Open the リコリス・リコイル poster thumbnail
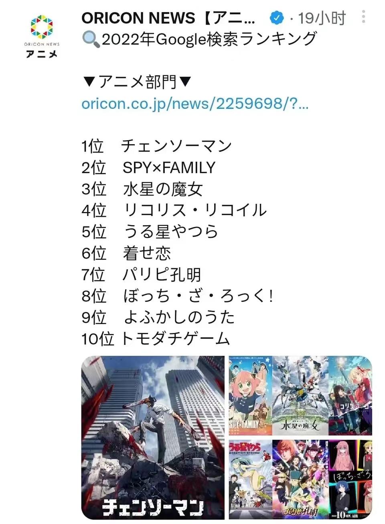 click(350, 395)
